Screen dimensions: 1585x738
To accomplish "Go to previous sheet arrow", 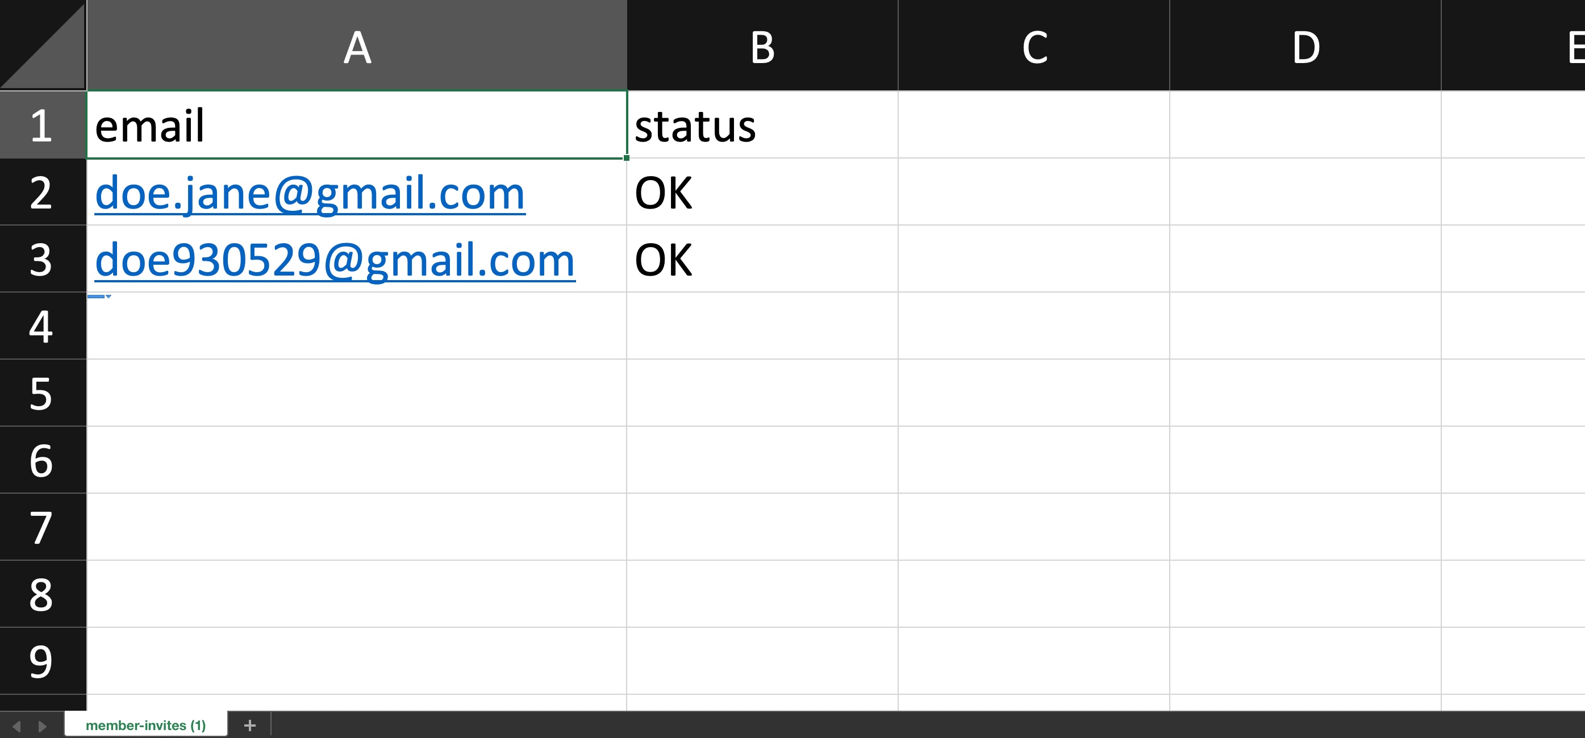I will click(16, 726).
